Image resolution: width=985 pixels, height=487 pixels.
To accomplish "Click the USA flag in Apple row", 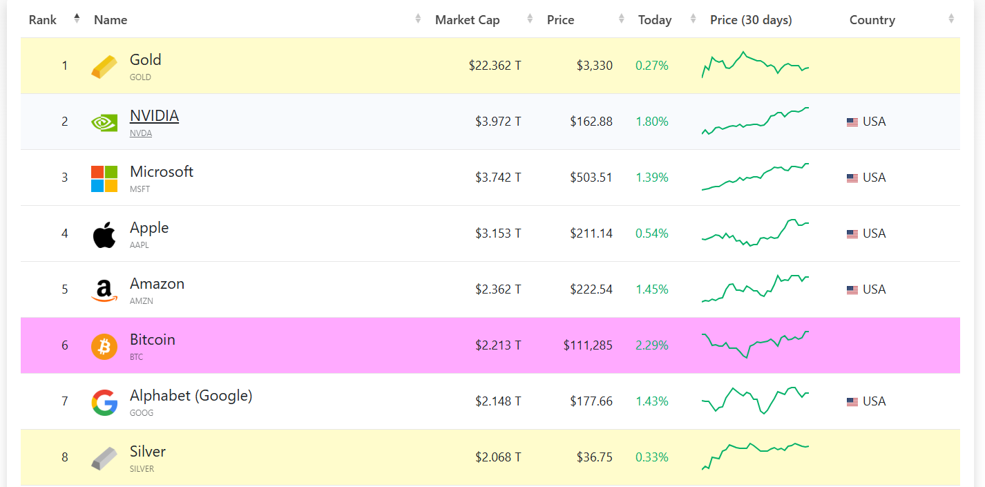I will 852,234.
